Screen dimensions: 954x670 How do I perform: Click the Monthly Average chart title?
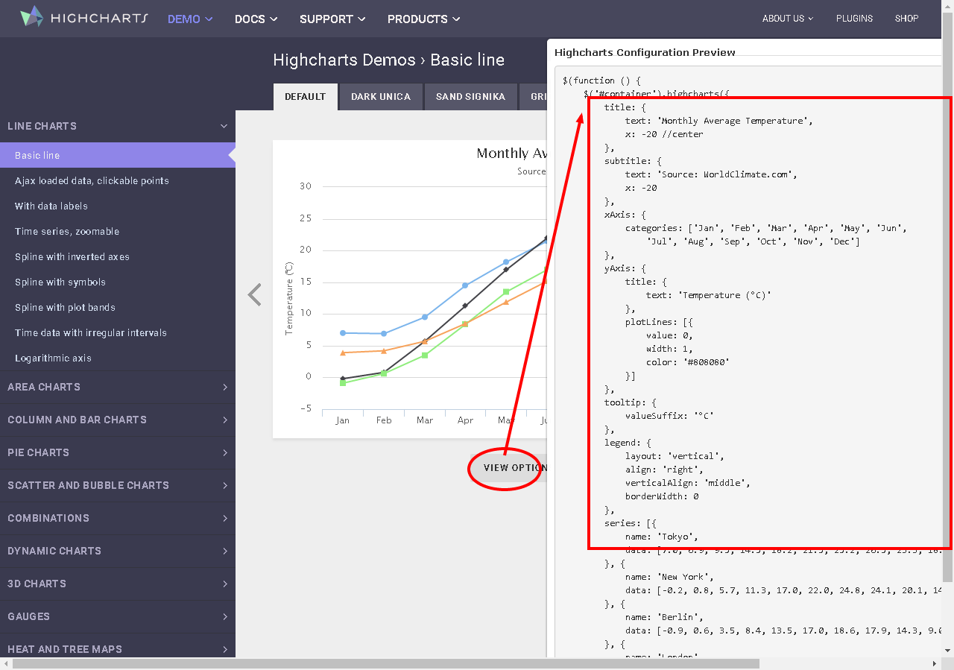pyautogui.click(x=513, y=153)
